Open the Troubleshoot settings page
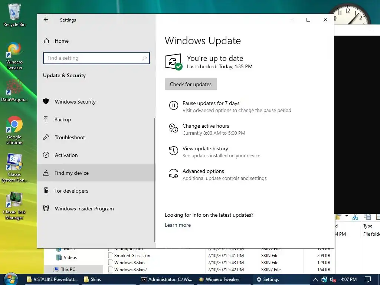The height and width of the screenshot is (285, 380). point(96,137)
